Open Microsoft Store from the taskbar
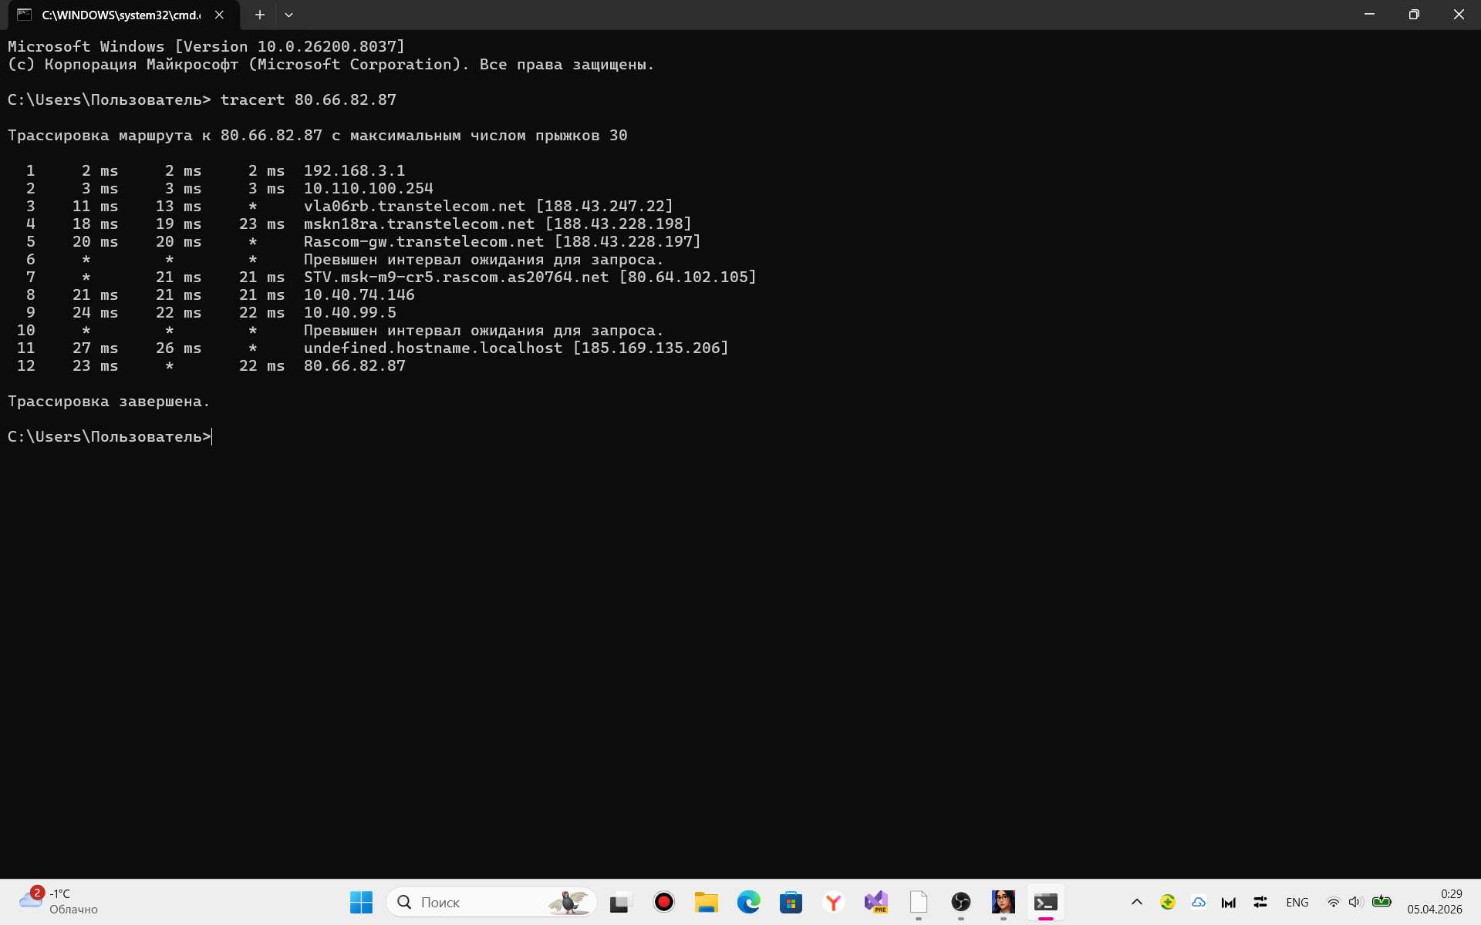Screen dimensions: 1481x925 [x=791, y=902]
